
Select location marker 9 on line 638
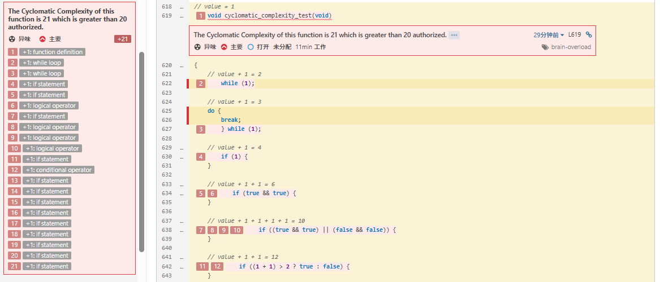223,230
